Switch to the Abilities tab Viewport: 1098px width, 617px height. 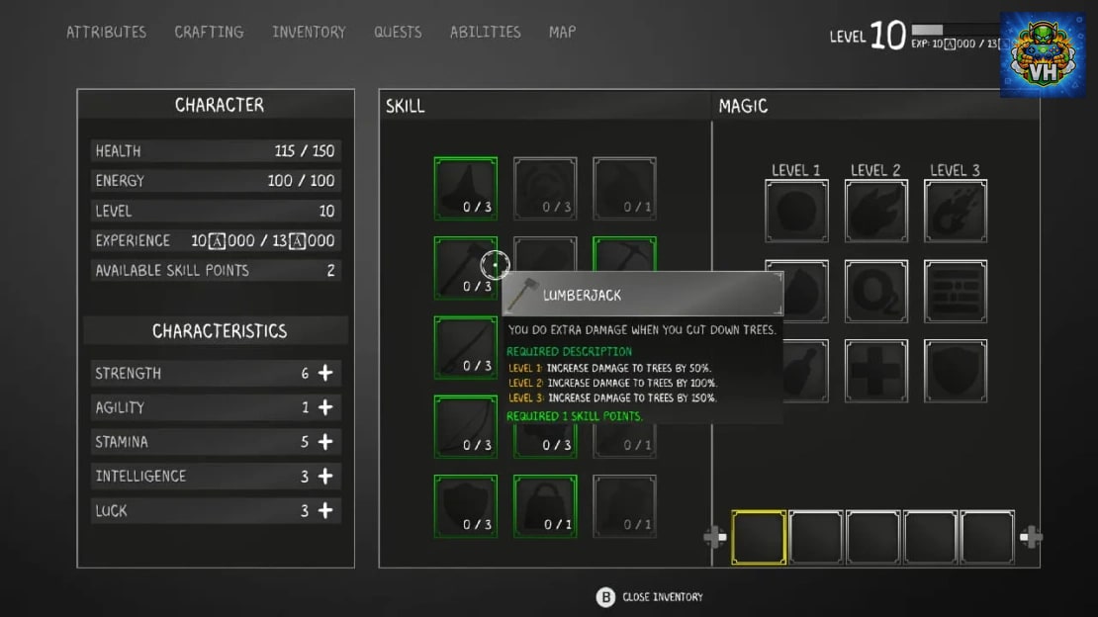(x=486, y=33)
